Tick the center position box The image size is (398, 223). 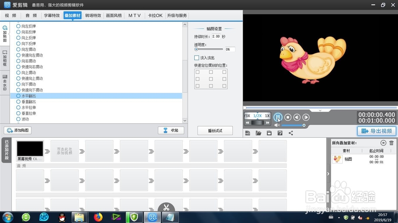[x=211, y=79]
